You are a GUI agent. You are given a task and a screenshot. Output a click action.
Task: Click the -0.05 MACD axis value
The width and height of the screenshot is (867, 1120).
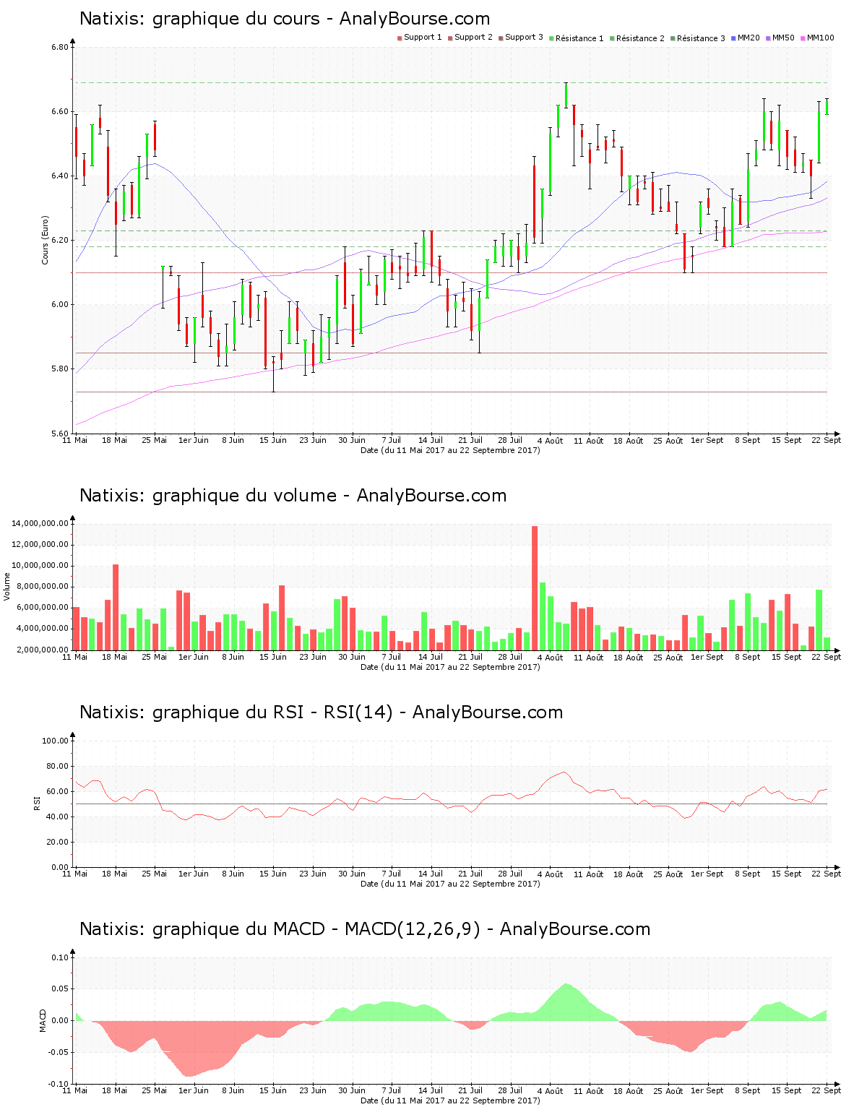[x=59, y=1053]
